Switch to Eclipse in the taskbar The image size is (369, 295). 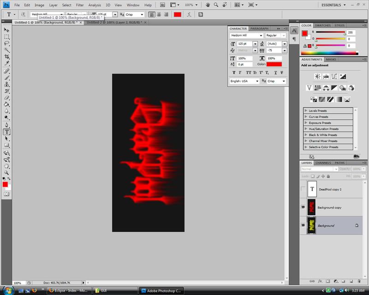coord(68,291)
